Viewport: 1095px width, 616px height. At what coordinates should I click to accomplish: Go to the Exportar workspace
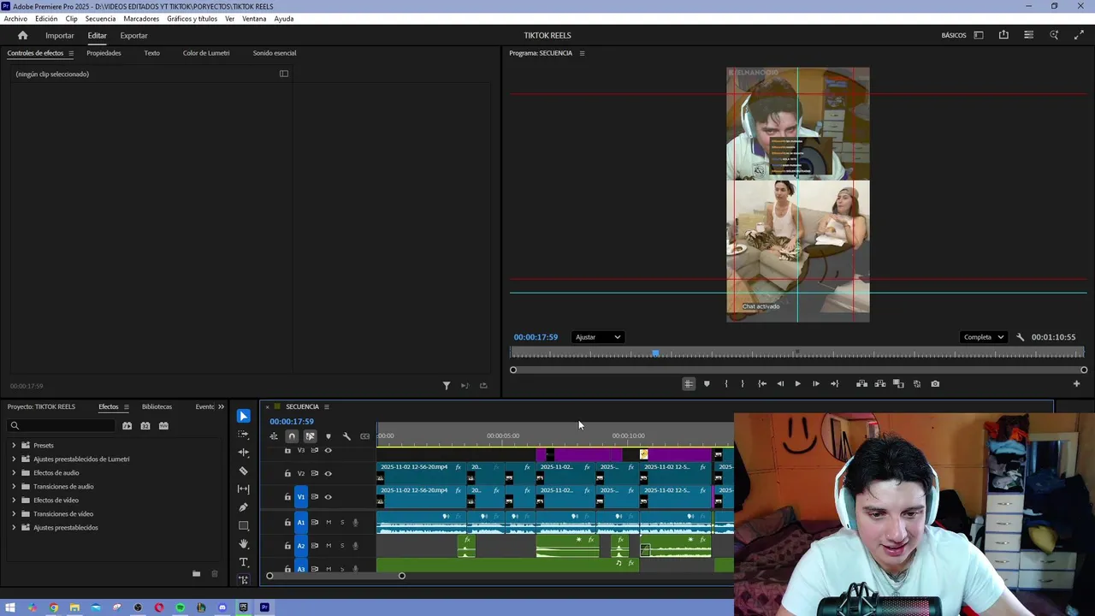[133, 35]
